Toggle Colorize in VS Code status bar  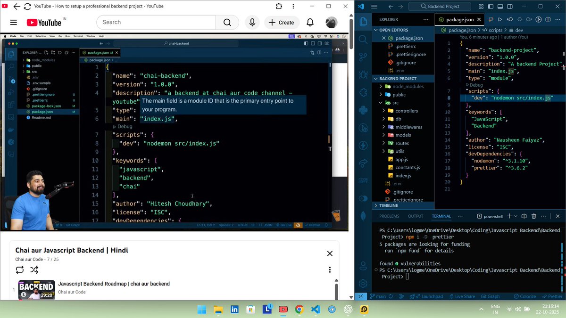(524, 296)
